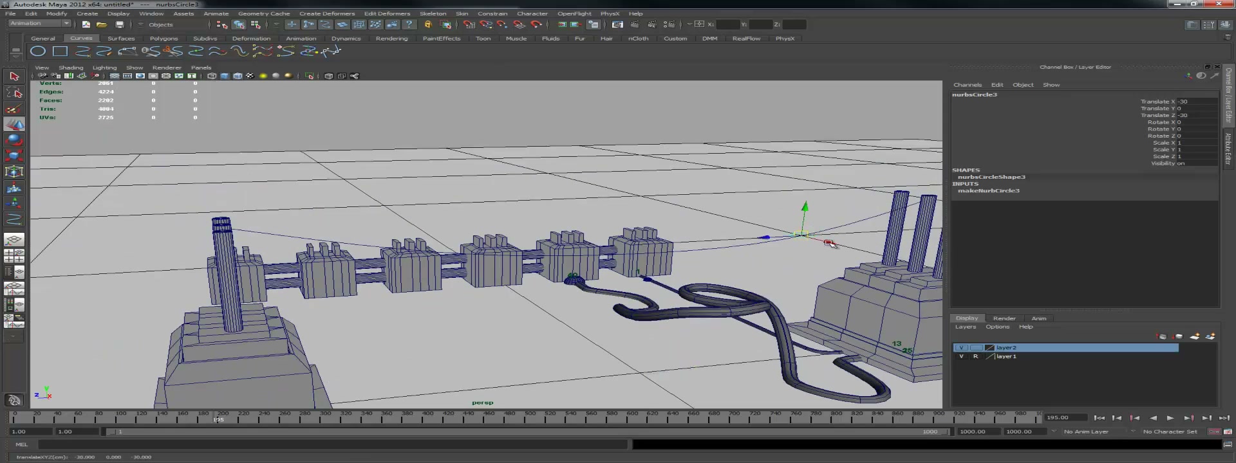
Task: Open the selection mask Objects dropdown
Action: tap(141, 24)
